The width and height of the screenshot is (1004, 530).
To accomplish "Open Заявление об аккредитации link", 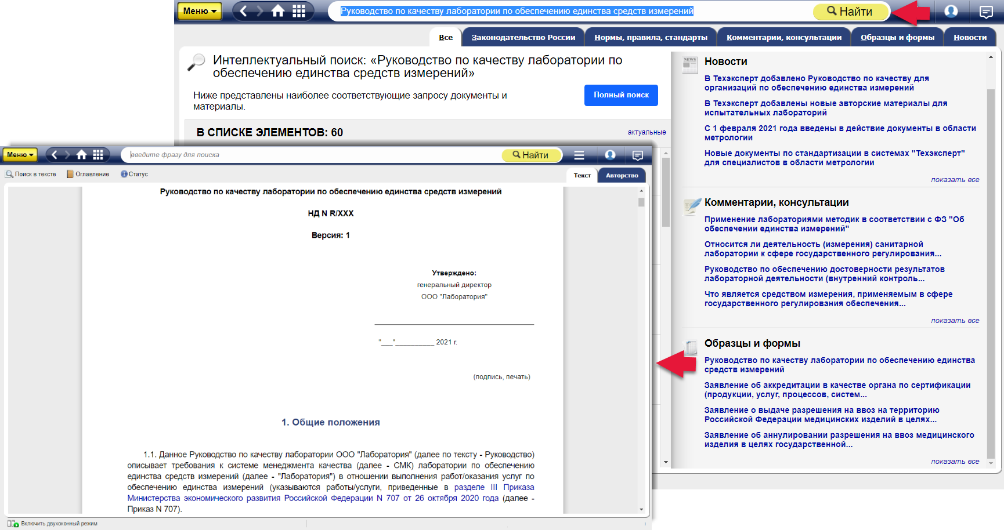I will [837, 390].
